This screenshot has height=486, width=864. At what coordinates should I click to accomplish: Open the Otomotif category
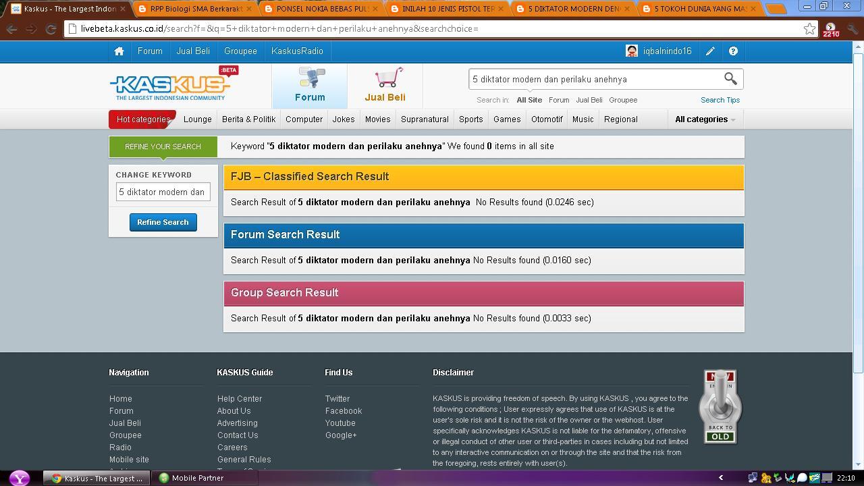click(x=547, y=119)
